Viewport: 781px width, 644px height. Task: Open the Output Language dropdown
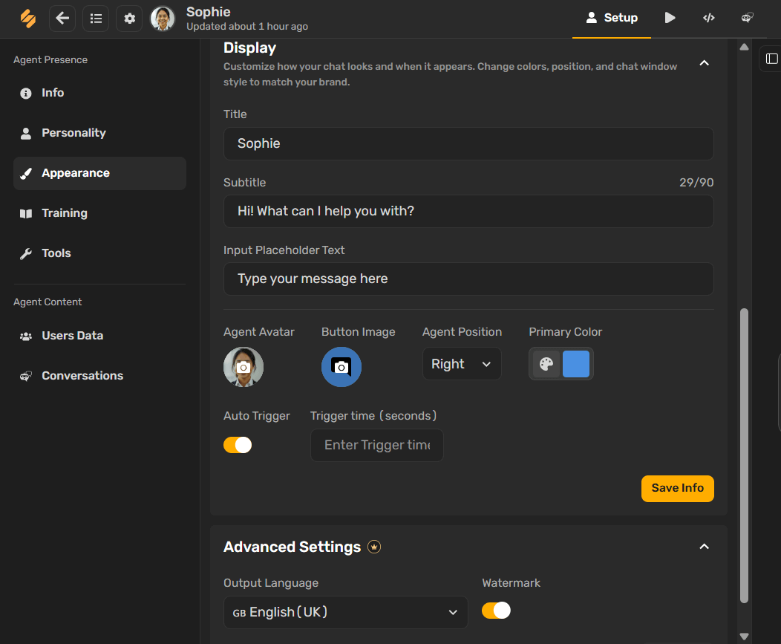pyautogui.click(x=346, y=612)
